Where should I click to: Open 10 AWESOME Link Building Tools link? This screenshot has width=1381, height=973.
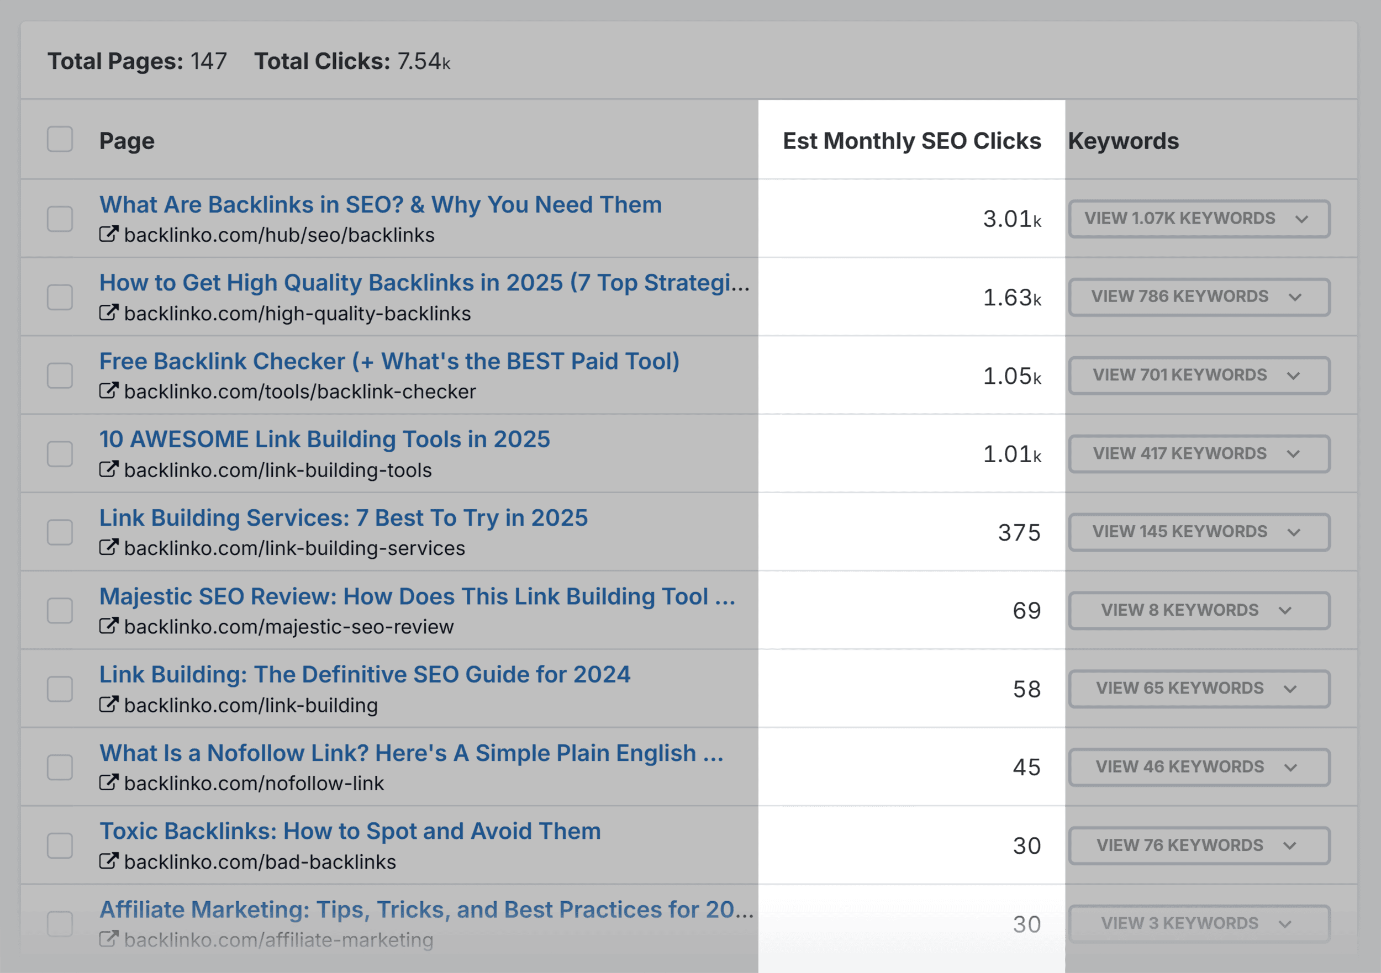[325, 440]
